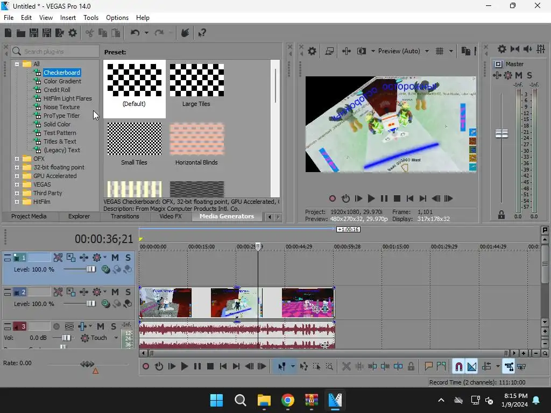Expand the Third Party folder
Viewport: 551px width, 413px height.
click(x=17, y=193)
